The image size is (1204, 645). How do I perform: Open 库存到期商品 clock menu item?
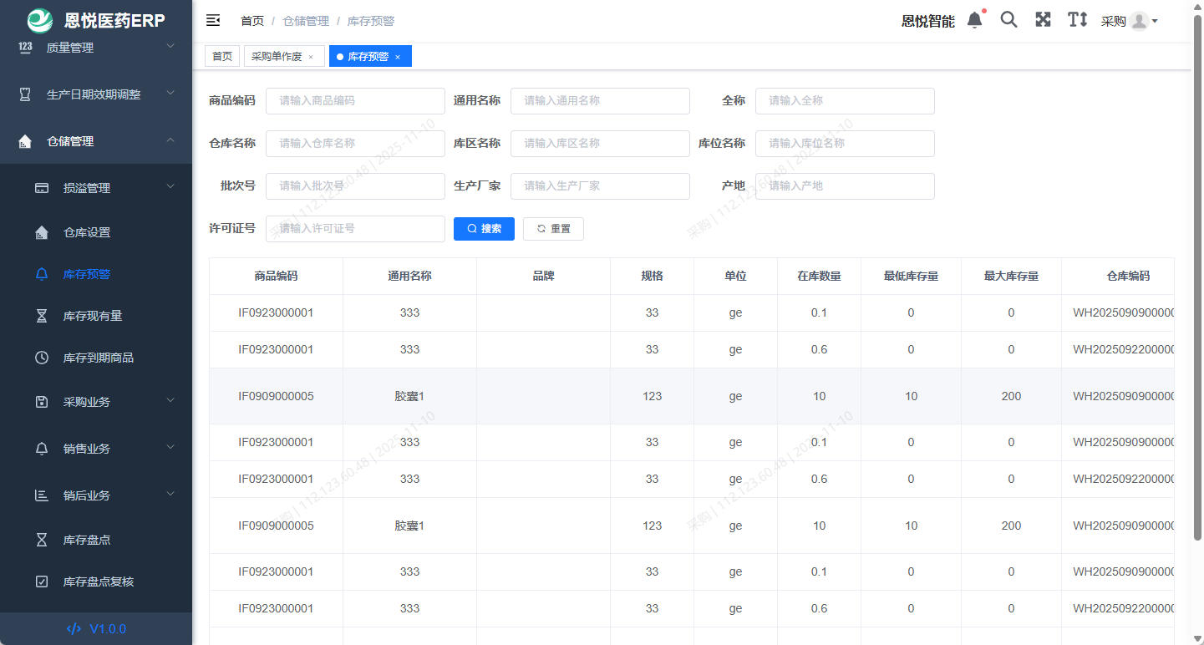(98, 358)
